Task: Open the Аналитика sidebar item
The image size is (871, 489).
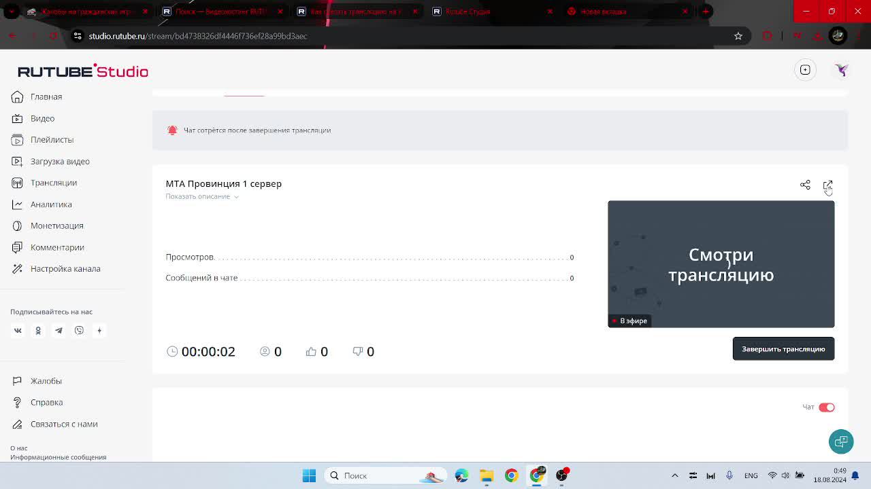Action: [42, 204]
